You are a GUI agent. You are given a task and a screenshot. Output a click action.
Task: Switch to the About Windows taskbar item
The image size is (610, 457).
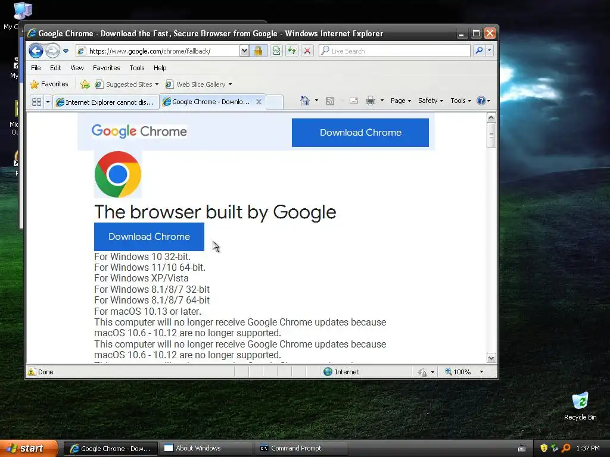pos(206,448)
